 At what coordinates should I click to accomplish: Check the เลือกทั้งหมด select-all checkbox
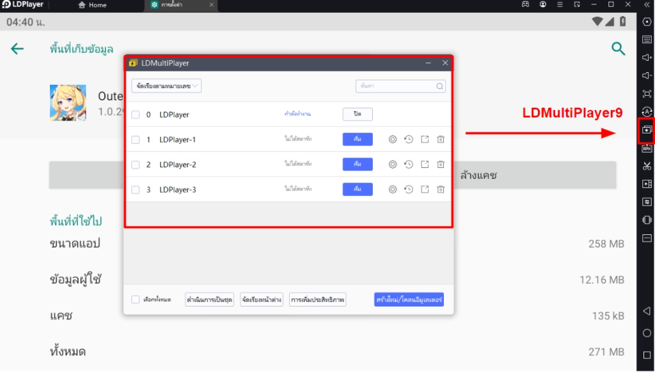[136, 300]
